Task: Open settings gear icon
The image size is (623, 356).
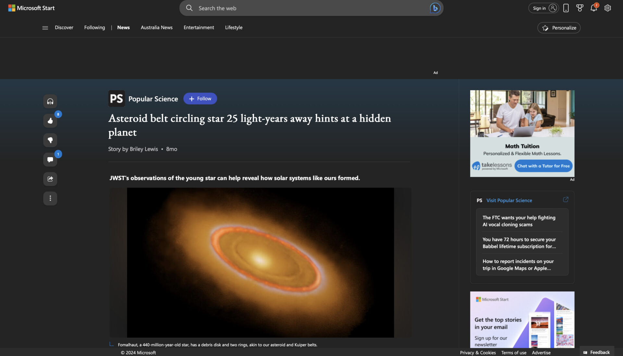Action: pyautogui.click(x=608, y=8)
